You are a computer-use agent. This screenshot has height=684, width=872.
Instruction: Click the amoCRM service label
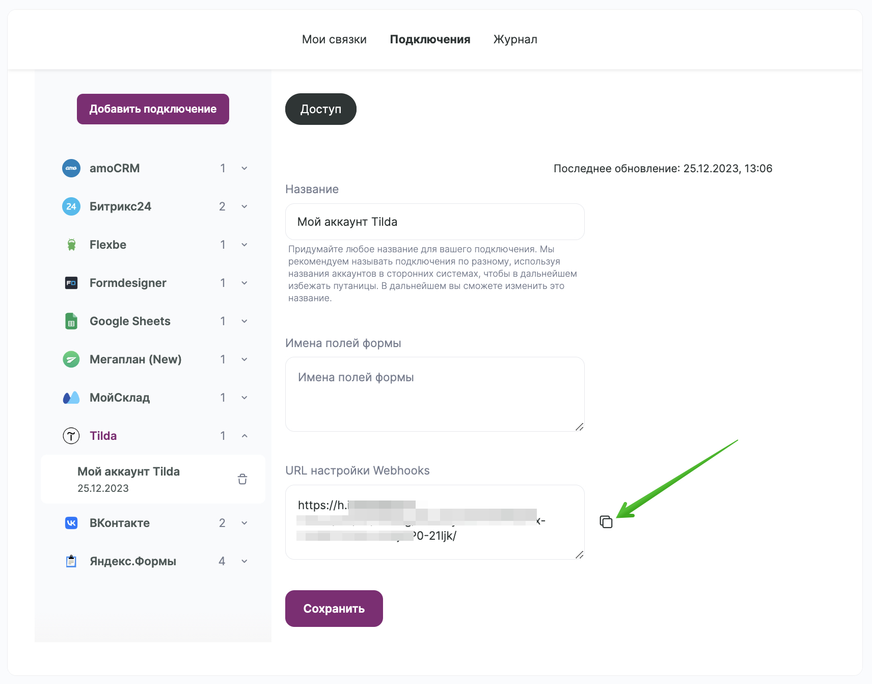115,168
